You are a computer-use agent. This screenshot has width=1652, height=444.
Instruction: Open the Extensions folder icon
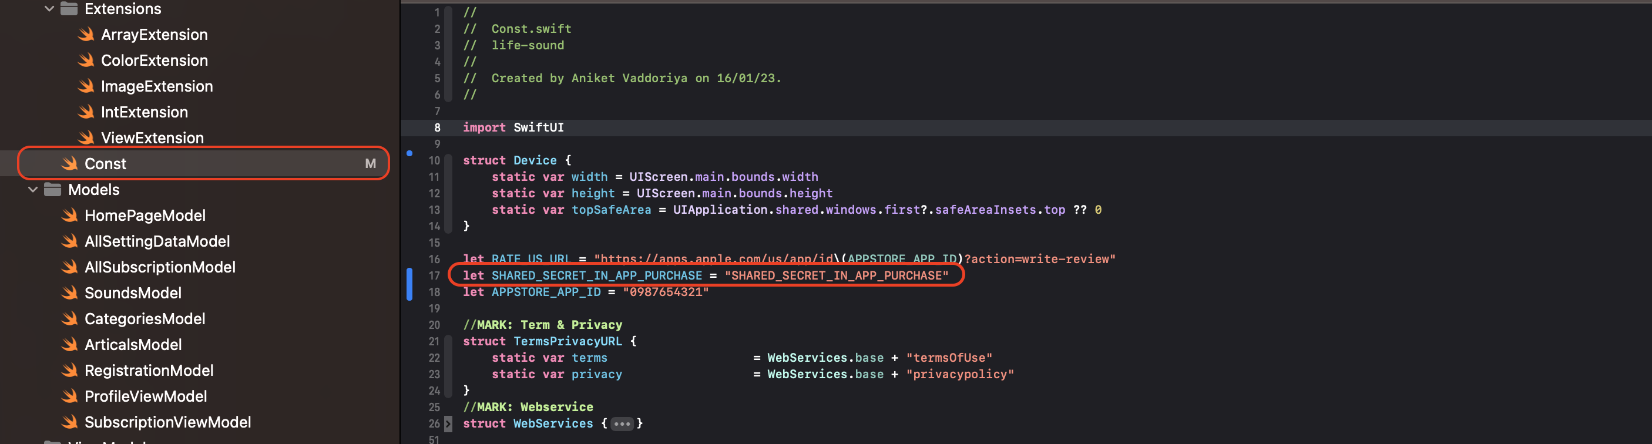click(x=69, y=8)
